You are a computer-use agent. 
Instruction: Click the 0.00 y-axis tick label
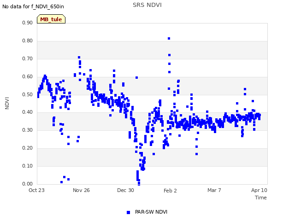pyautogui.click(x=28, y=184)
